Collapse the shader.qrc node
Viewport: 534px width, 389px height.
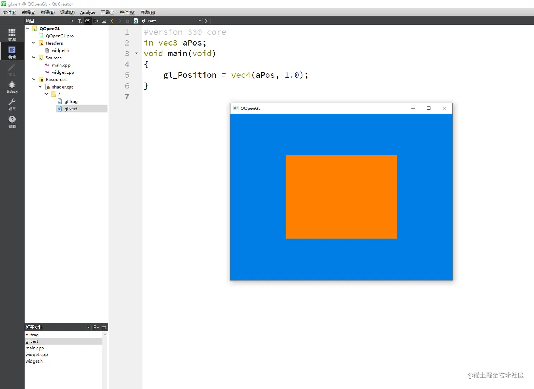pos(40,86)
